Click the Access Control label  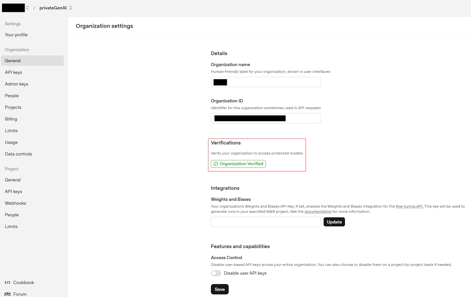point(226,257)
